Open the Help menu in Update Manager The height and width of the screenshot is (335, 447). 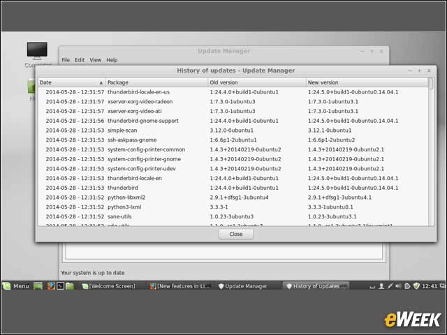click(112, 60)
